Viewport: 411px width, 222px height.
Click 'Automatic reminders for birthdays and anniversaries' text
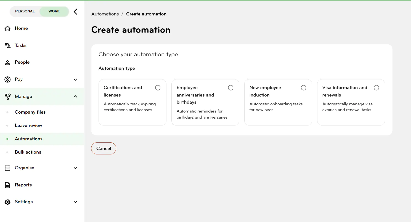(x=202, y=114)
